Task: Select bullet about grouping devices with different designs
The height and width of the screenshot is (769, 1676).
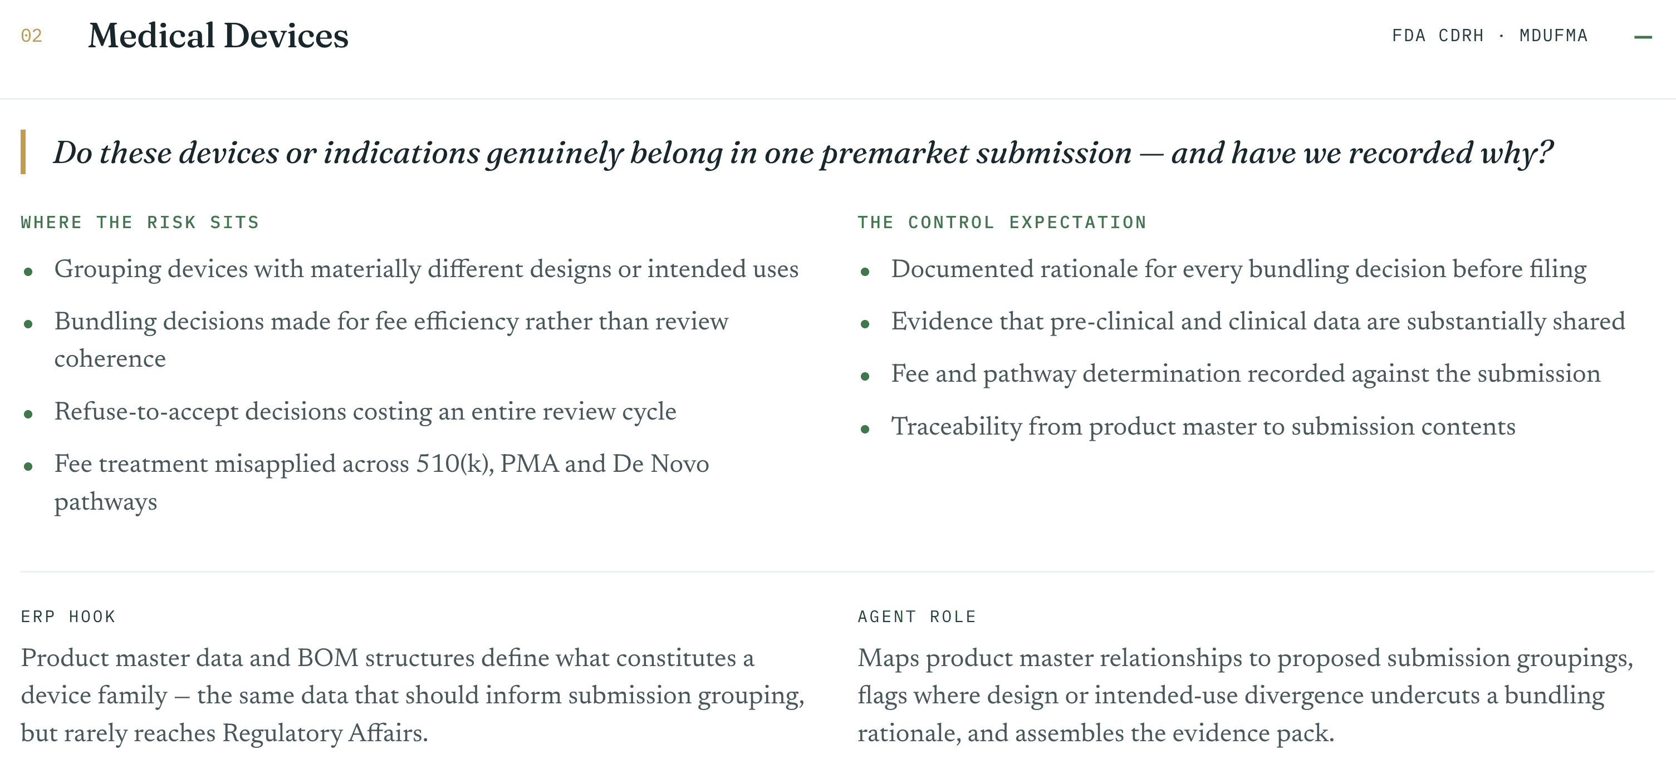Action: coord(426,269)
